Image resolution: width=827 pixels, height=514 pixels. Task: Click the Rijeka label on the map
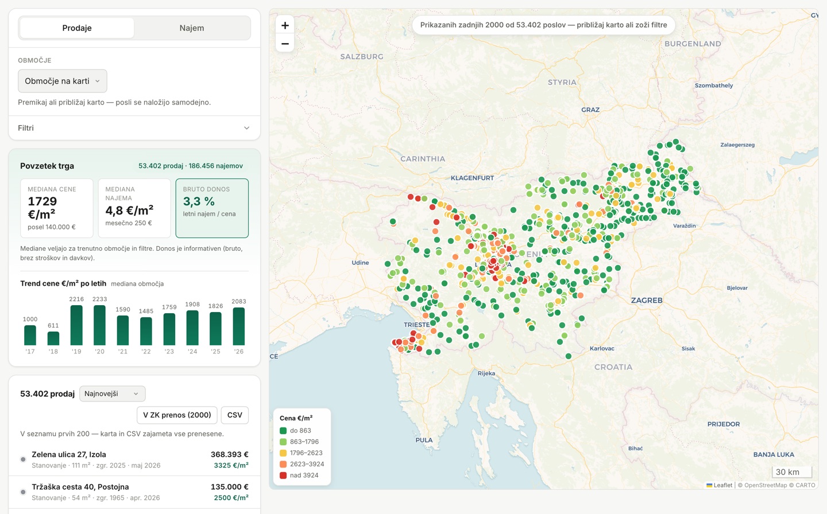coord(486,373)
